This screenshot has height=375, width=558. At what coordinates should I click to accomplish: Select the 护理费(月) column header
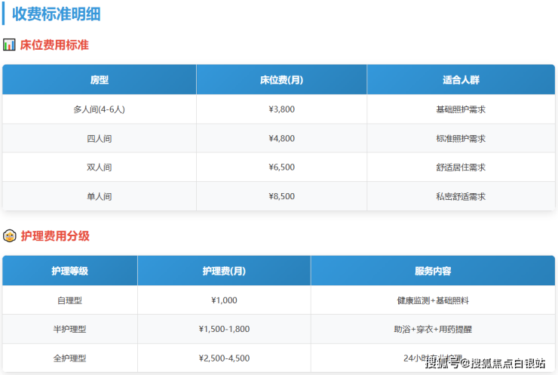[x=224, y=271]
